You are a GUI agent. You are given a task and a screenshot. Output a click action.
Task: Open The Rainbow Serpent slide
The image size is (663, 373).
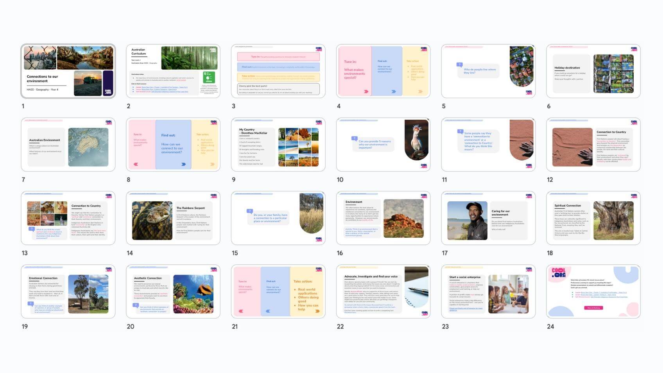click(x=173, y=218)
